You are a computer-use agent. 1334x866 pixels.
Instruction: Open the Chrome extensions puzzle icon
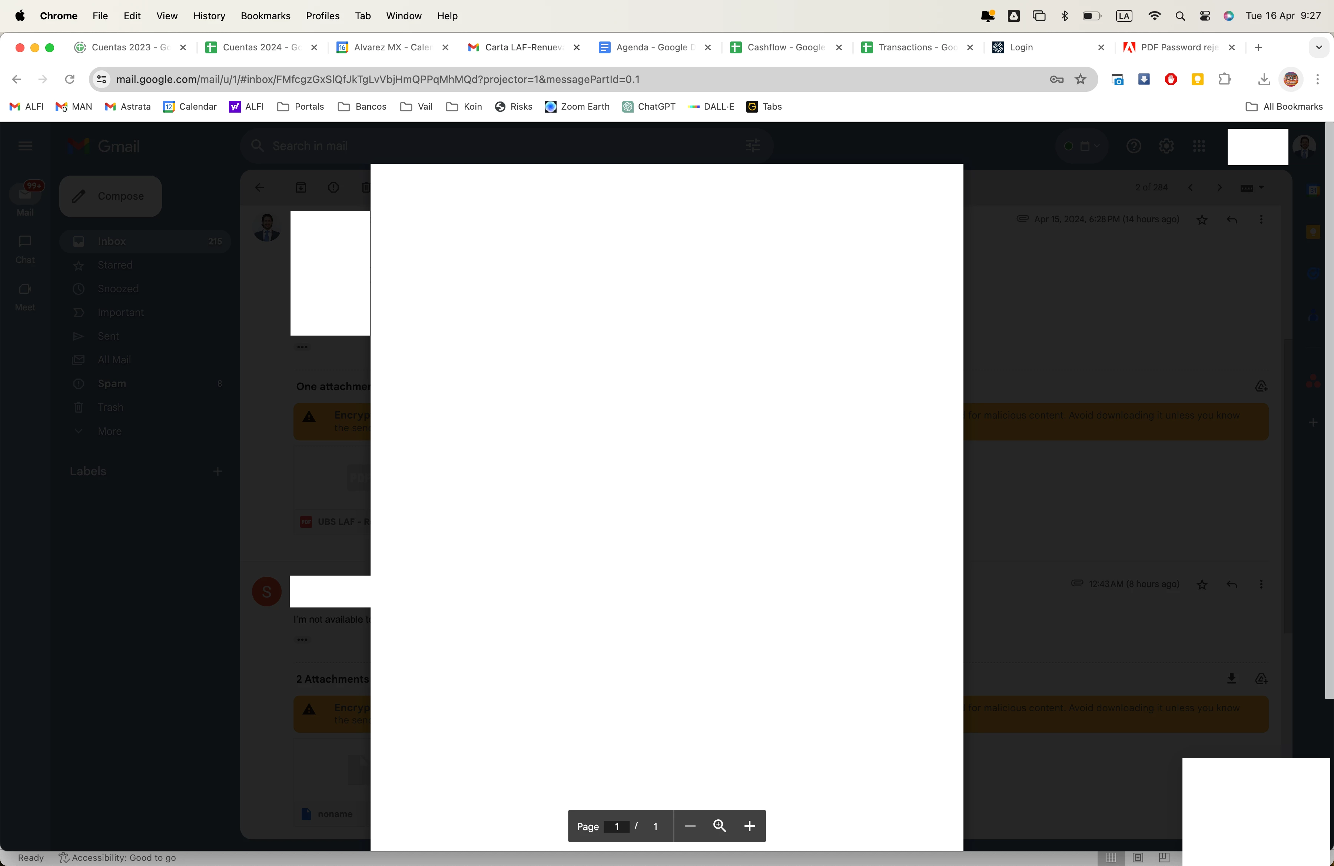[1225, 80]
